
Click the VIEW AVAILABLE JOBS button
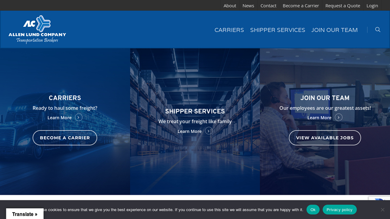[x=325, y=138]
